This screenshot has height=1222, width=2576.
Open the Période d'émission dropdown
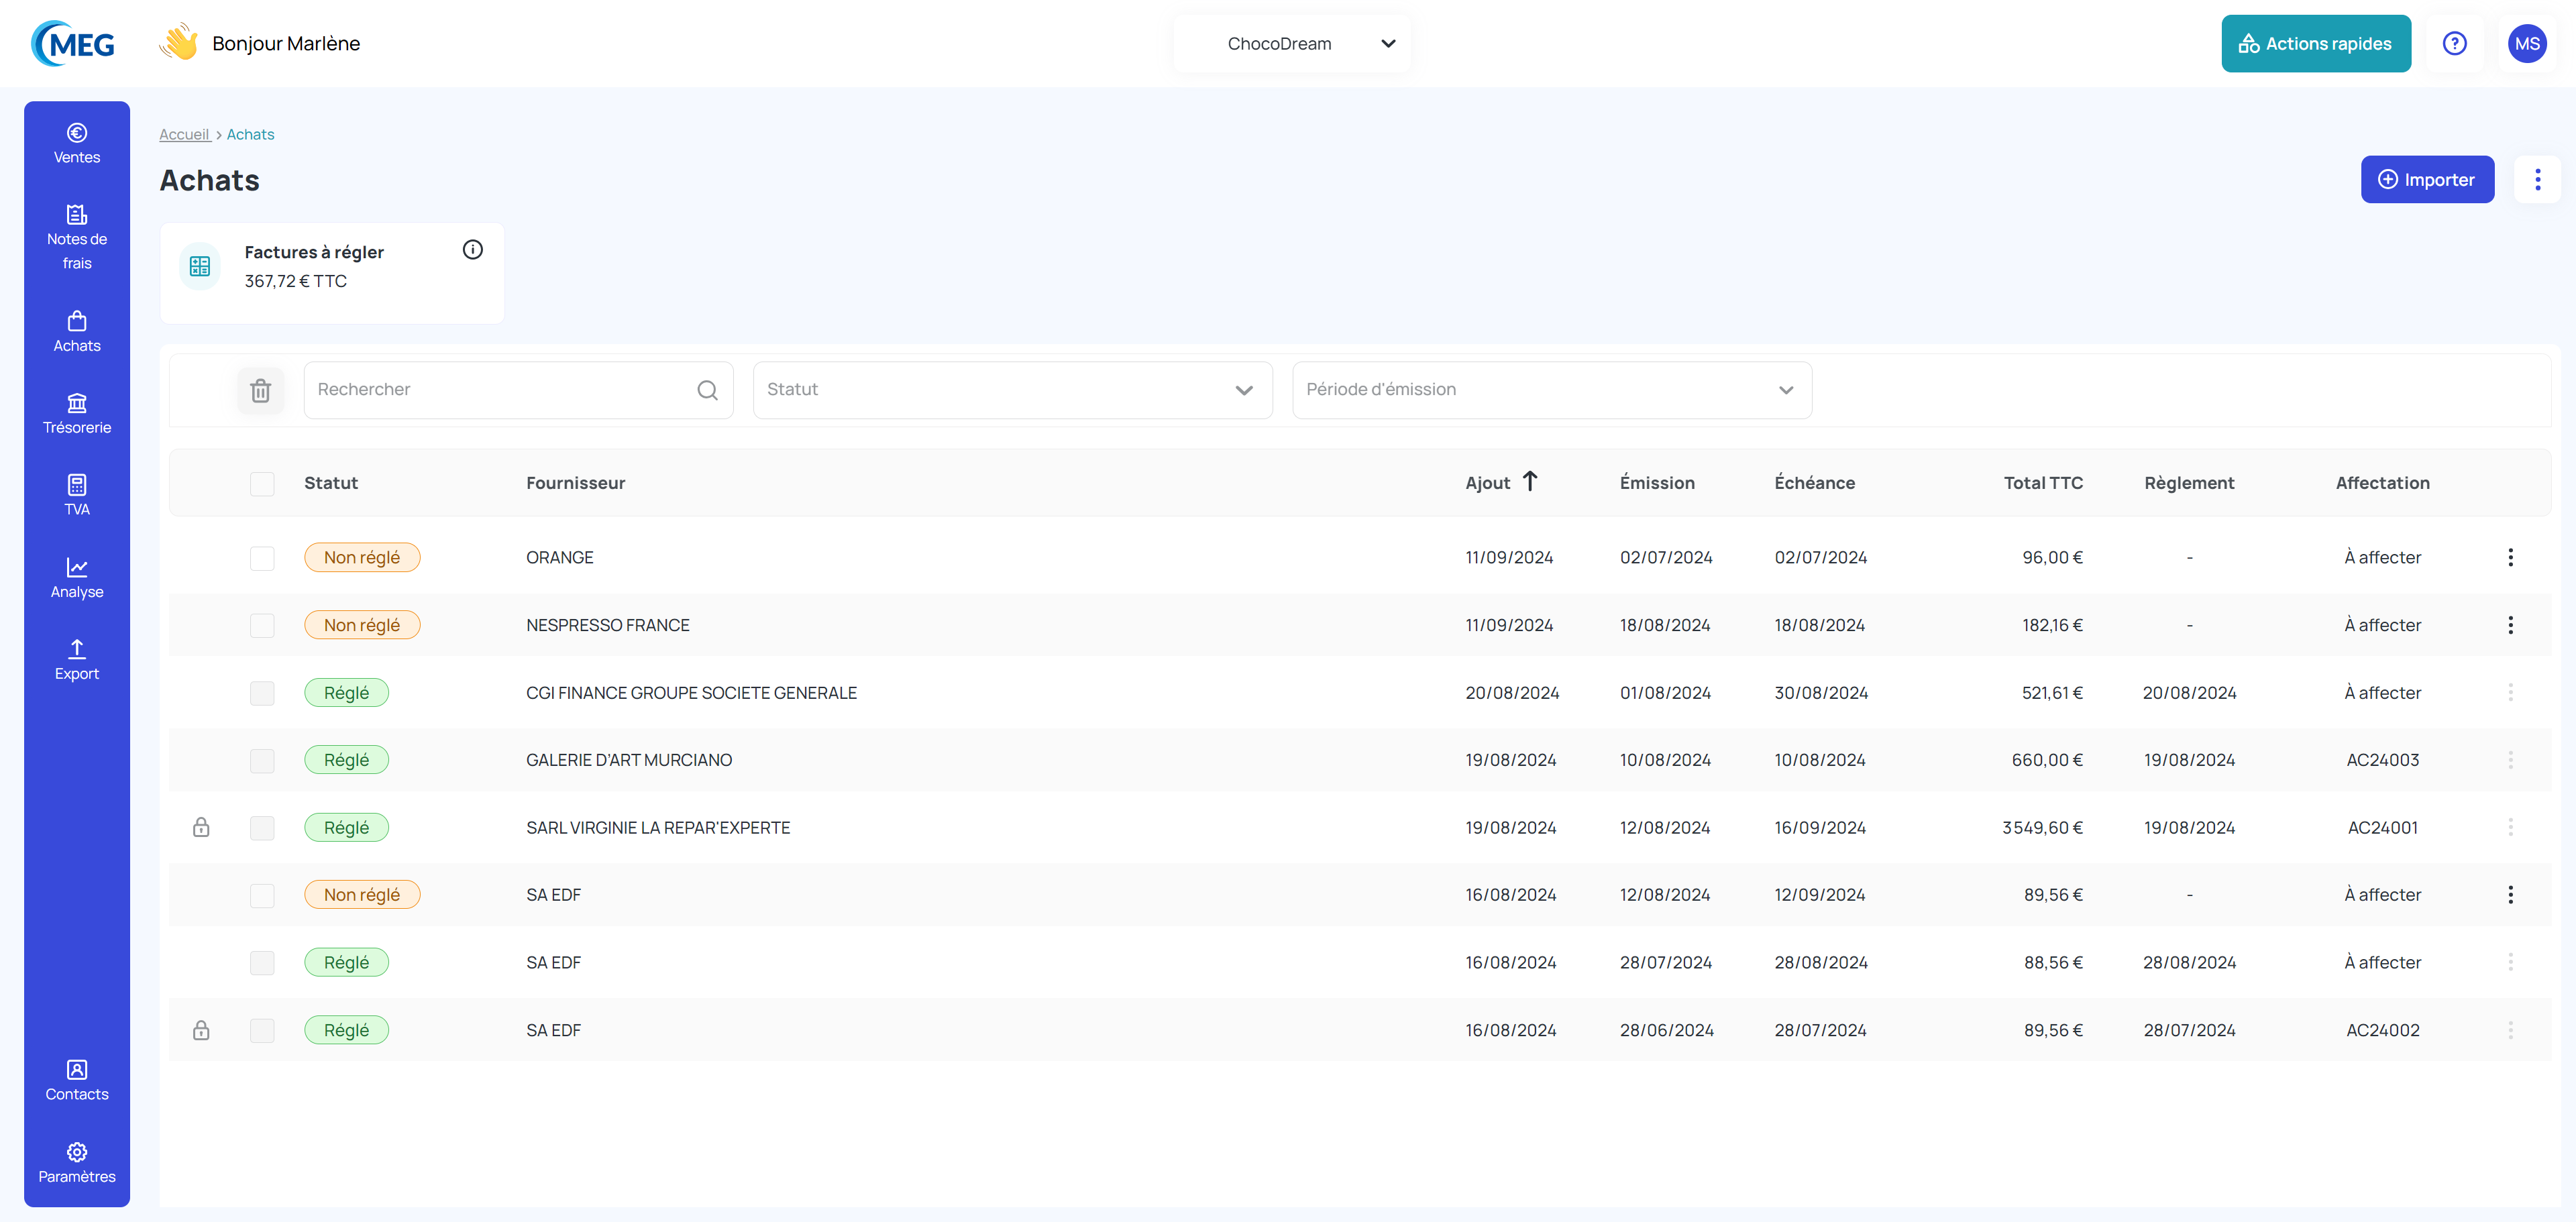[x=1552, y=390]
